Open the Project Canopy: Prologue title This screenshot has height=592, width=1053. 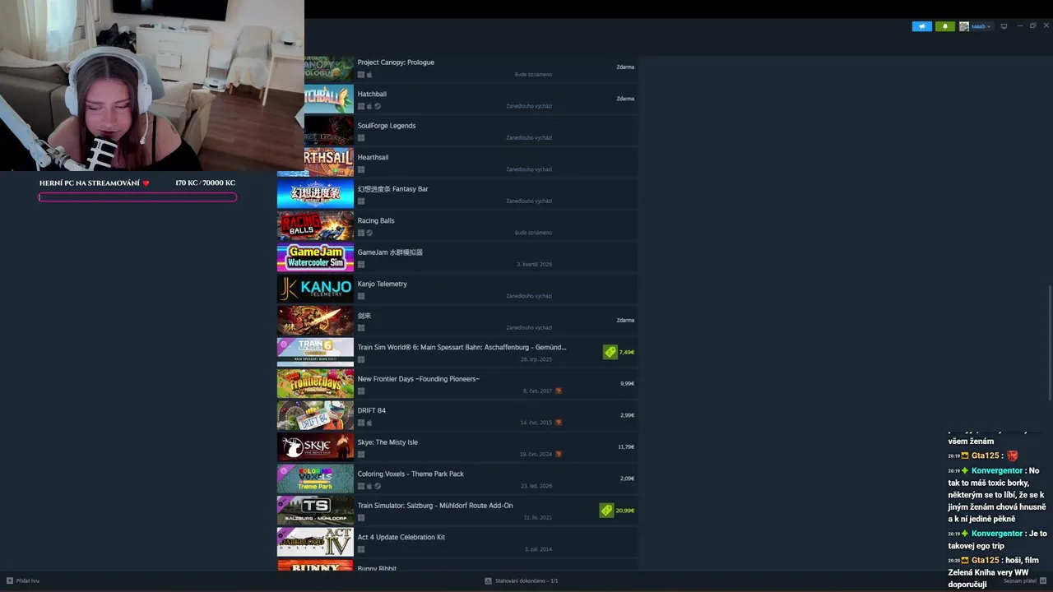[396, 62]
